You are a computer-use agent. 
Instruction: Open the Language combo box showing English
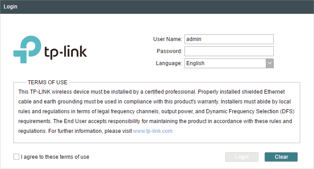[229, 63]
